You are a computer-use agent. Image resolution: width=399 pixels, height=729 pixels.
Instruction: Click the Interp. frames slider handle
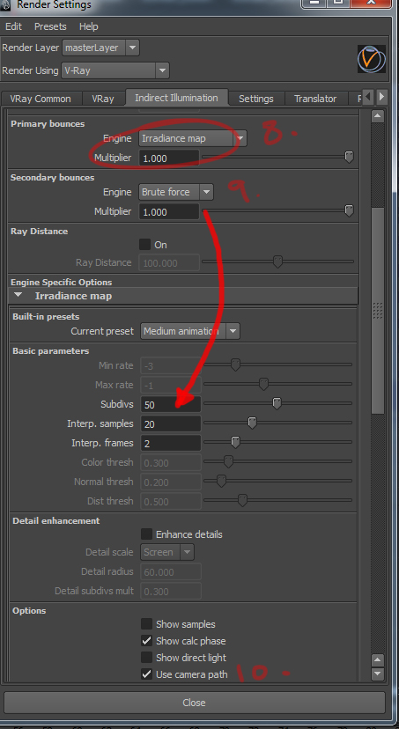click(235, 442)
